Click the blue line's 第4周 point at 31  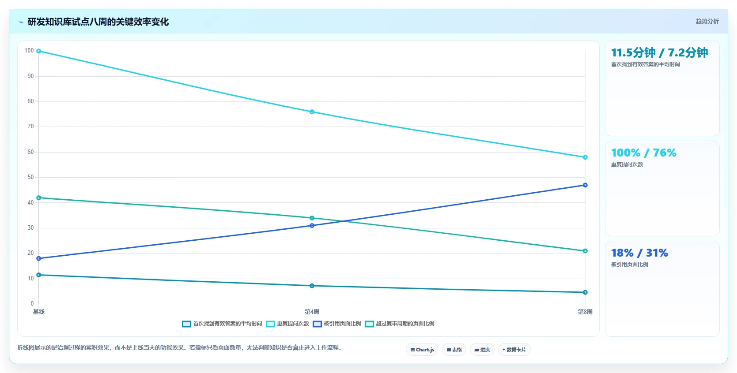coord(312,226)
